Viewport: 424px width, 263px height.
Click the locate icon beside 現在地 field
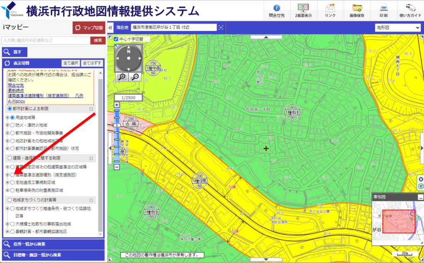click(x=221, y=28)
